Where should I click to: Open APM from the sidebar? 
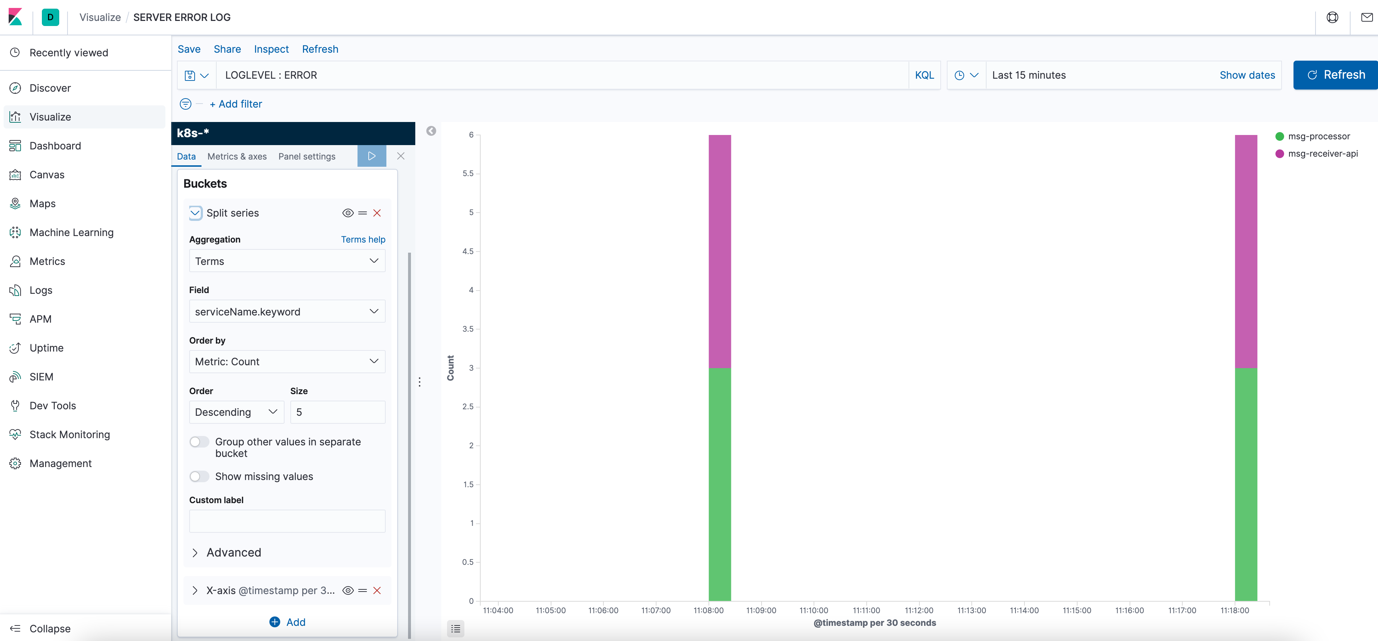(x=40, y=319)
